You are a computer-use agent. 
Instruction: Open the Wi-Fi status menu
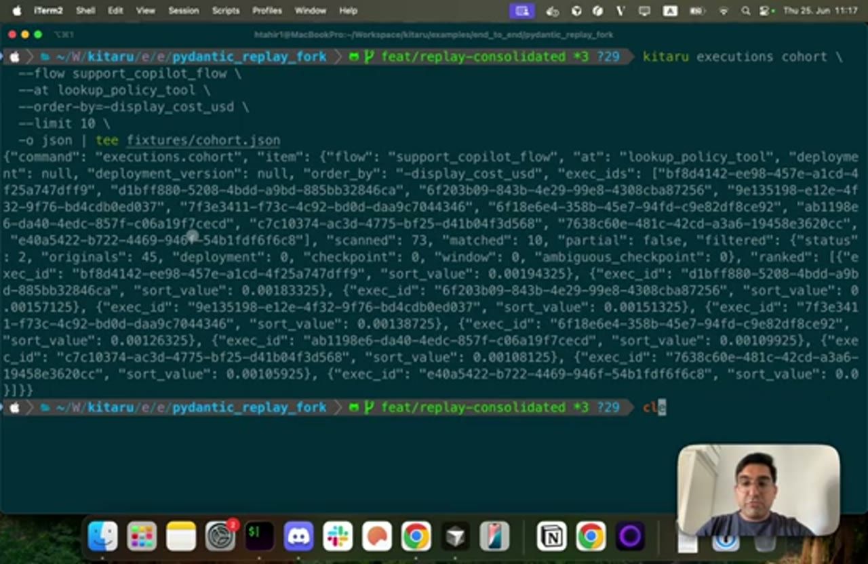click(724, 11)
